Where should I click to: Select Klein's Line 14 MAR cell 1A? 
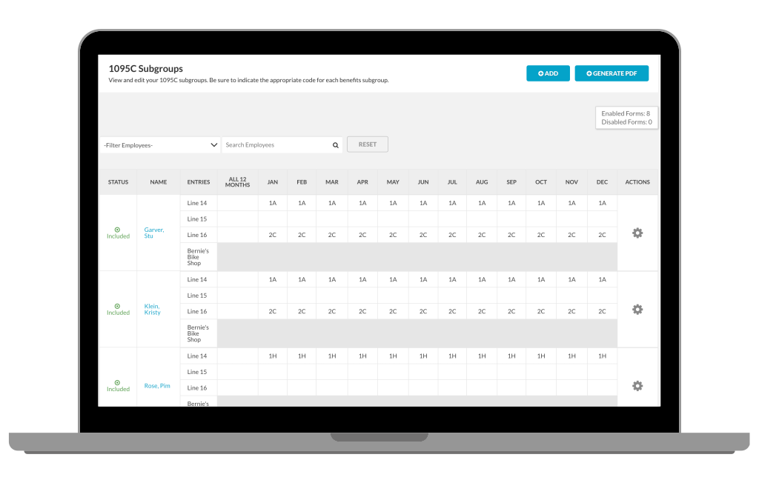(x=332, y=280)
